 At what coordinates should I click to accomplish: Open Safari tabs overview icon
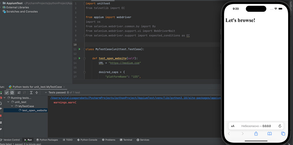[x=283, y=134]
